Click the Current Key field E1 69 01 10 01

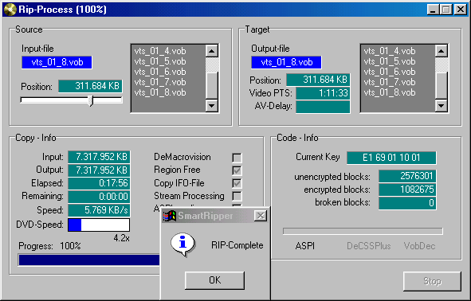pyautogui.click(x=391, y=158)
